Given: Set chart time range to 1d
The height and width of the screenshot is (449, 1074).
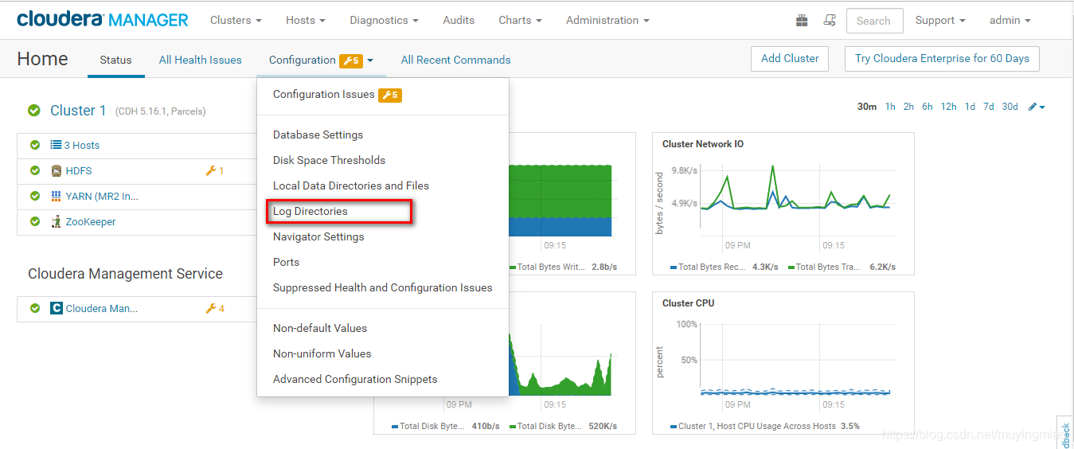Looking at the screenshot, I should (x=970, y=107).
